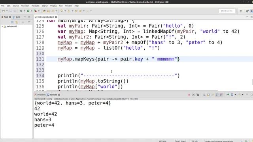Screen dimensions: 253x142
Task: Click Next Annotation toolbar icon
Action: [62, 11]
